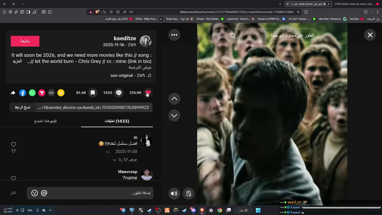382x215 pixels.
Task: Switch to فيديوهات المبدع tab
Action: 45,121
